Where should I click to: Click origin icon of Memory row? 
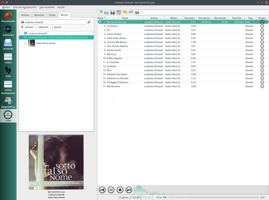point(262,54)
